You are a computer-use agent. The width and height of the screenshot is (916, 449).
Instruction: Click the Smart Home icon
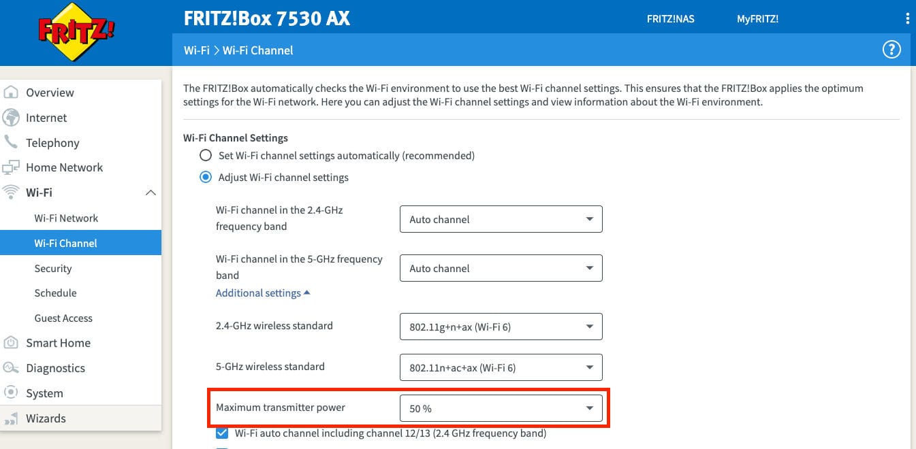pos(11,343)
